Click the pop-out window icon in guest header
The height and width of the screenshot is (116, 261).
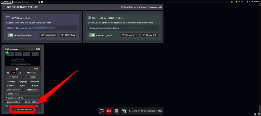pyautogui.click(x=39, y=49)
